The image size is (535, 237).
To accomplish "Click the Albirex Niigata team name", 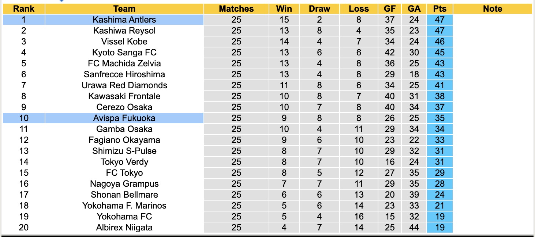I will click(x=124, y=228).
